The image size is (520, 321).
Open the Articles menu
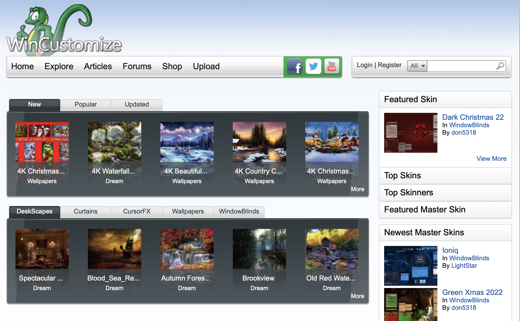coord(98,66)
